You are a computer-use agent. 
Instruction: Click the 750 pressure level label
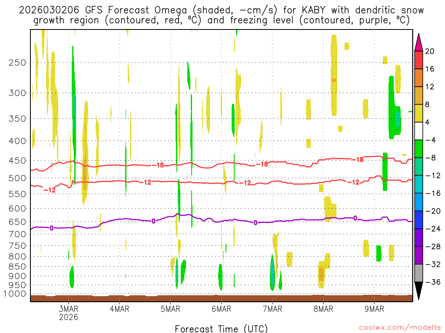pos(17,246)
